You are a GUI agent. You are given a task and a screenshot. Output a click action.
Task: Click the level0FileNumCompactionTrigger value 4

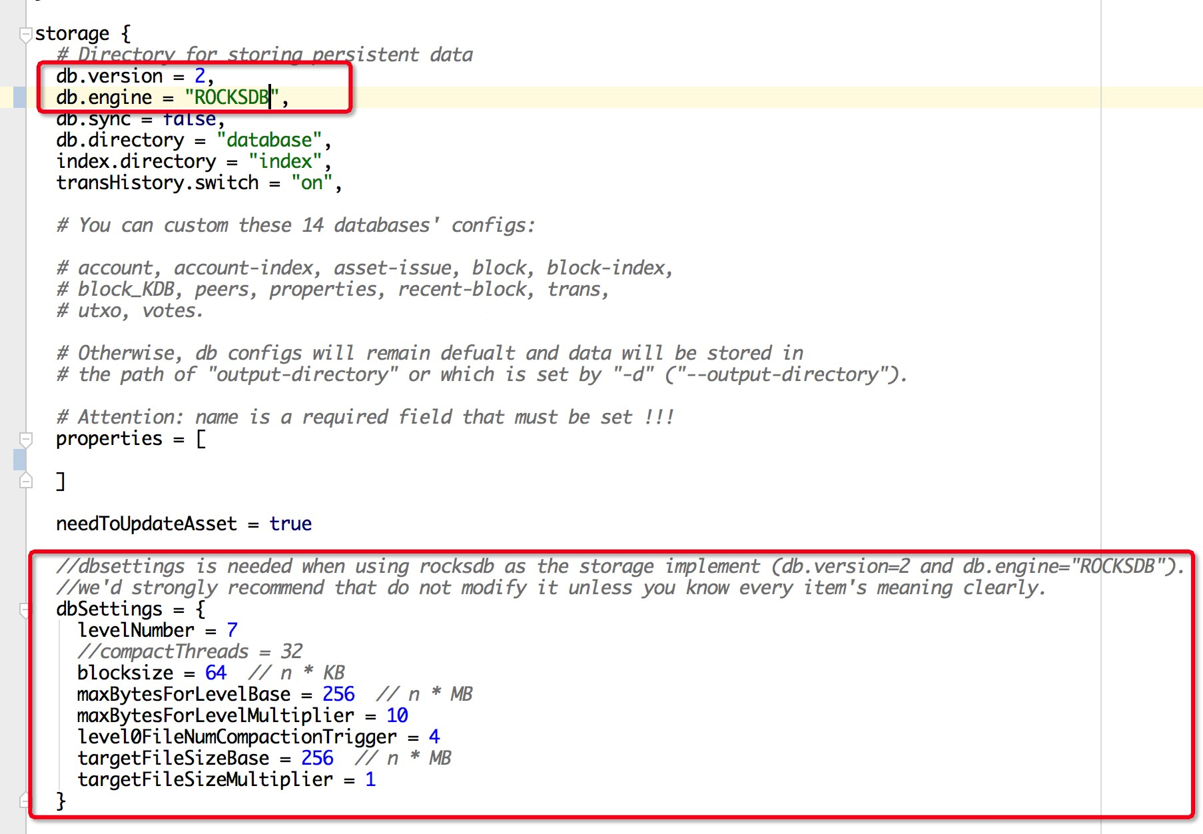click(x=434, y=737)
